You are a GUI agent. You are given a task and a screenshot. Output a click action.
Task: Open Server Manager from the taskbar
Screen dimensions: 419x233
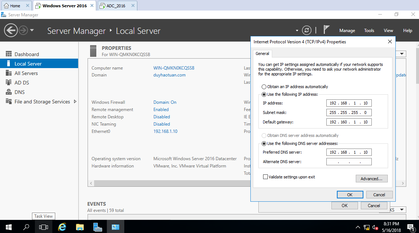pyautogui.click(x=97, y=227)
